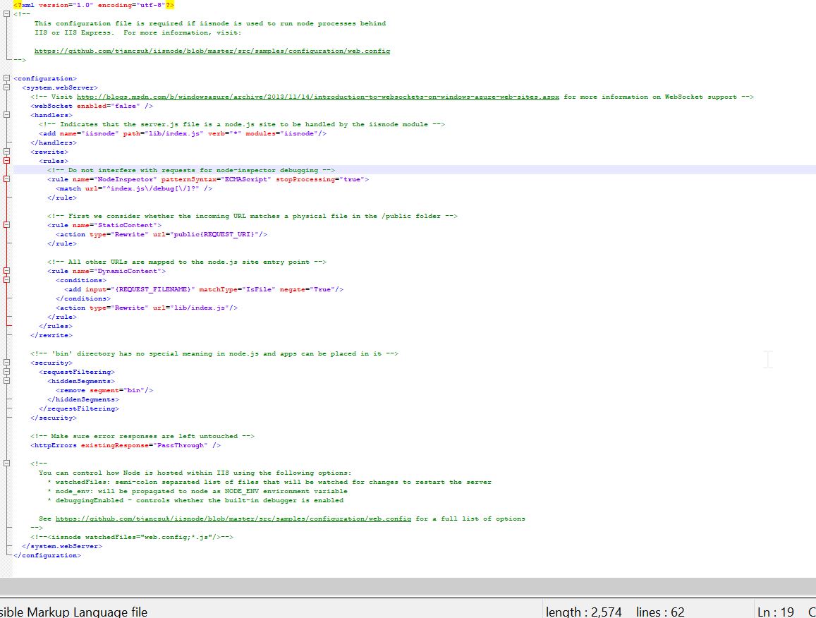Image resolution: width=816 pixels, height=618 pixels.
Task: Collapse the <rules> fold marker
Action: 7,161
